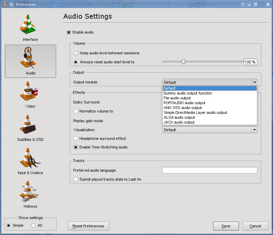The image size is (273, 235).
Task: Click the pin icon in title bar
Action: (x=11, y=4)
